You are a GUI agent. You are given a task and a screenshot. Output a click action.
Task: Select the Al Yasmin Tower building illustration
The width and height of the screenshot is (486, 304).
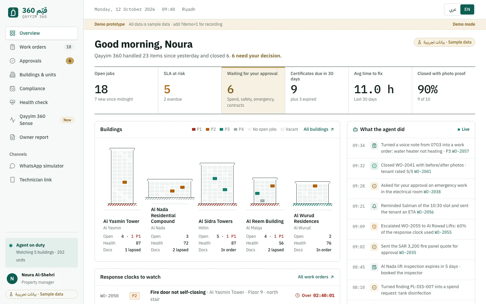point(122,177)
